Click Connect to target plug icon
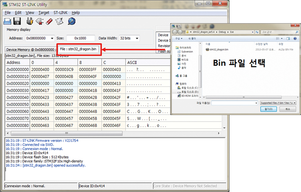This screenshot has height=192, width=301. [x=30, y=21]
